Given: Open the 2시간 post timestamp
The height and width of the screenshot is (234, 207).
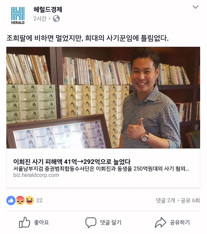Looking at the screenshot, I should 40,19.
